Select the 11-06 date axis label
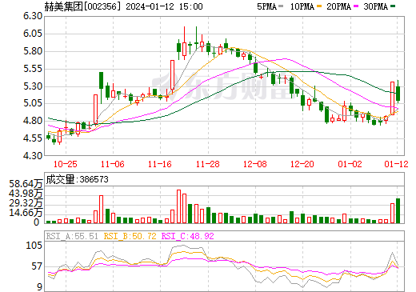416x292 pixels. click(x=113, y=164)
